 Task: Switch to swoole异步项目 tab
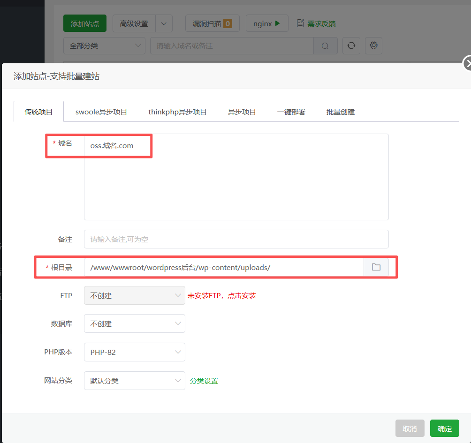[101, 112]
